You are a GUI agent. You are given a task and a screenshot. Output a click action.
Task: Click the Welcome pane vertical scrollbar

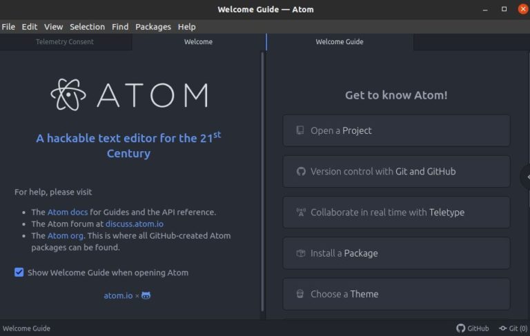262,181
